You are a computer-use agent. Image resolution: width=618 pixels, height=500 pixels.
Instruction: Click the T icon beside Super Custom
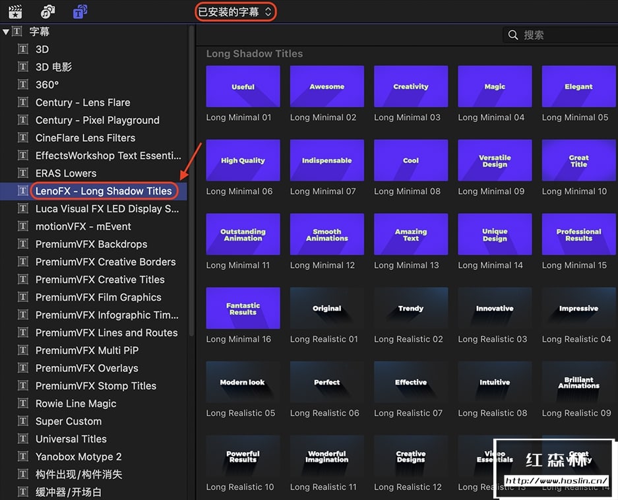[23, 421]
